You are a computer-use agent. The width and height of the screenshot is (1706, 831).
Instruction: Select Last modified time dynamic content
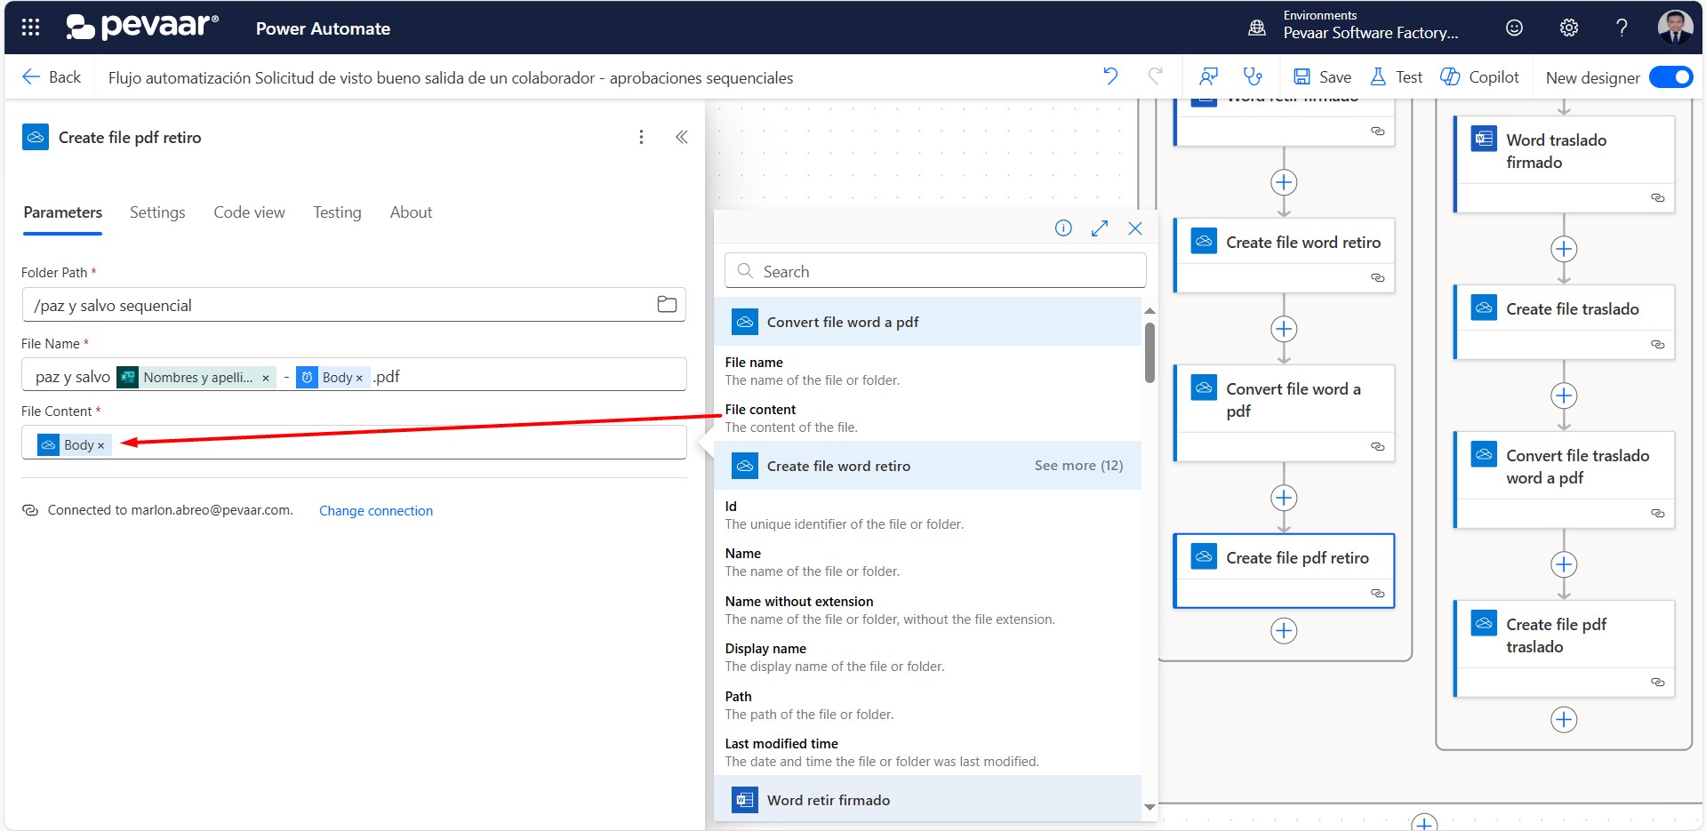927,752
